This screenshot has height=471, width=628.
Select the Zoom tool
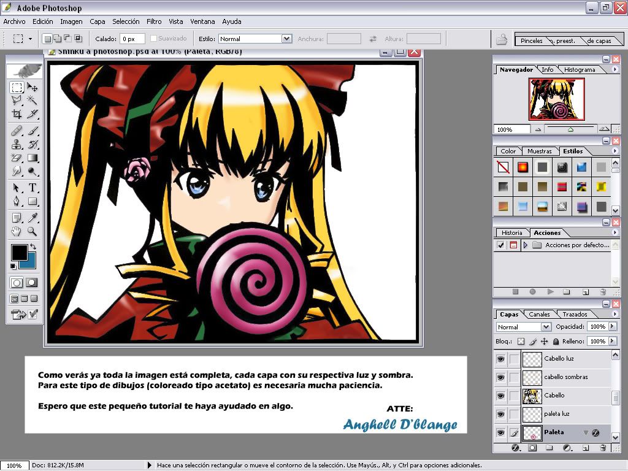click(x=33, y=231)
